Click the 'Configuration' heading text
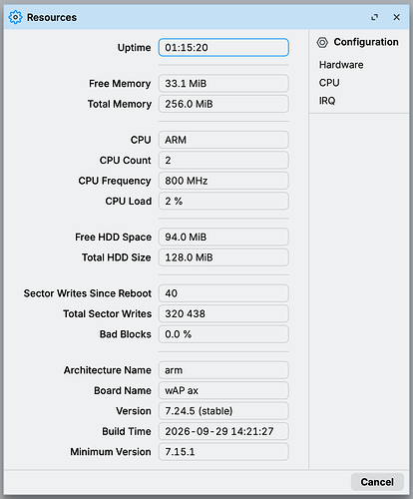Screen dimensions: 413x499 pyautogui.click(x=366, y=42)
